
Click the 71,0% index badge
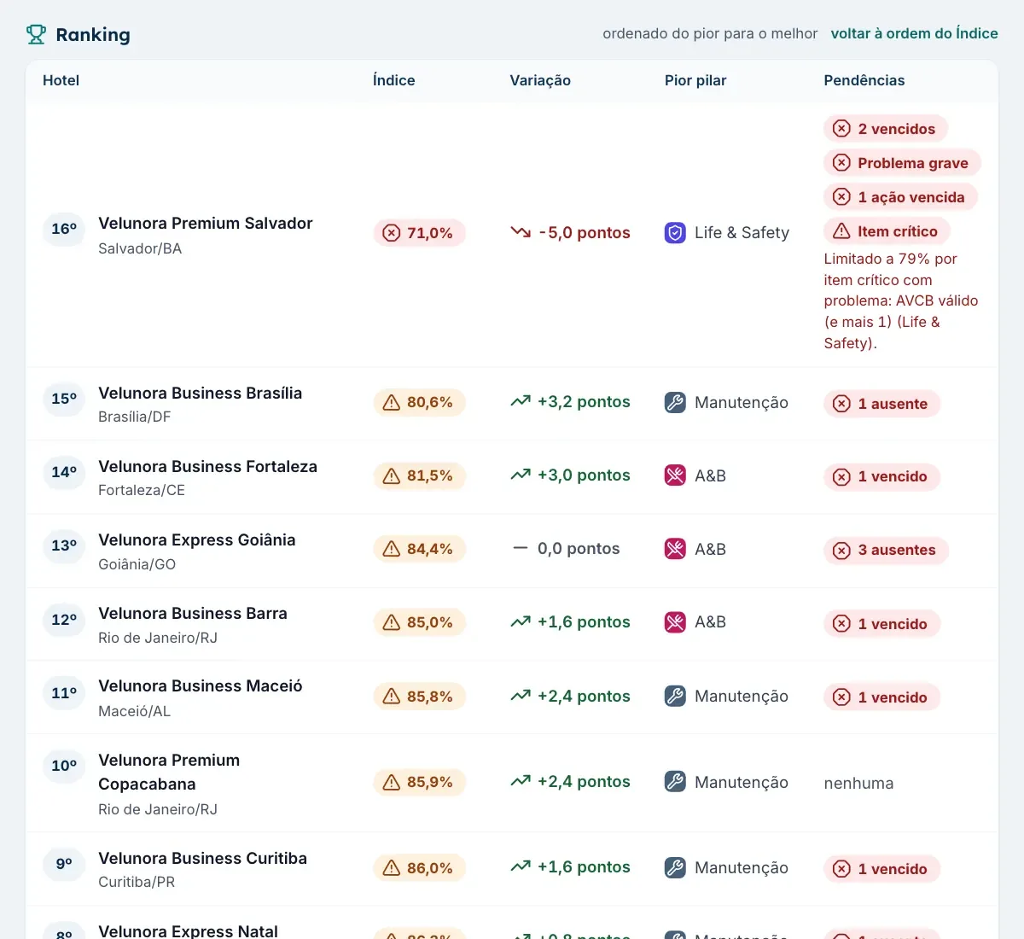[419, 233]
